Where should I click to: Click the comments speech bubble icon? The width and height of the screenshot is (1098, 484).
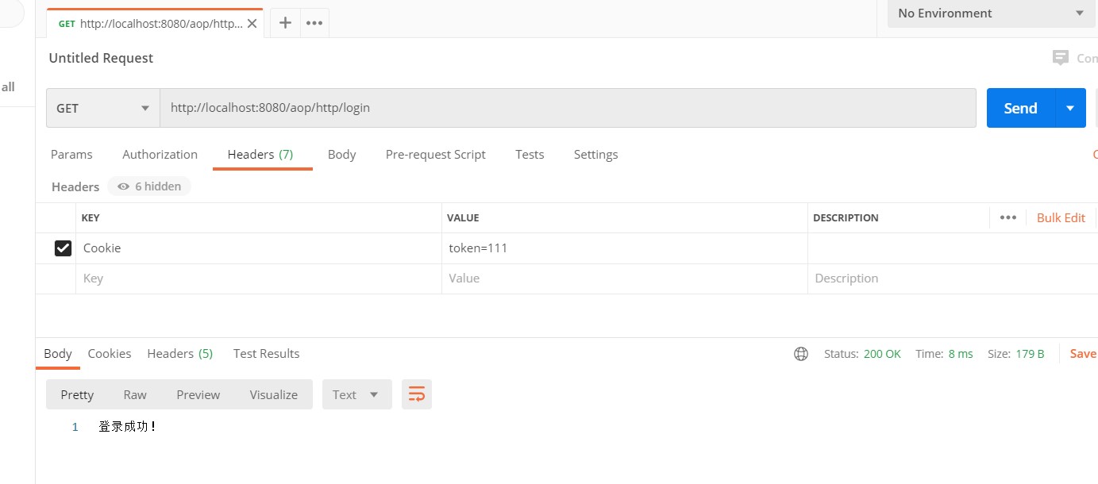[1060, 58]
